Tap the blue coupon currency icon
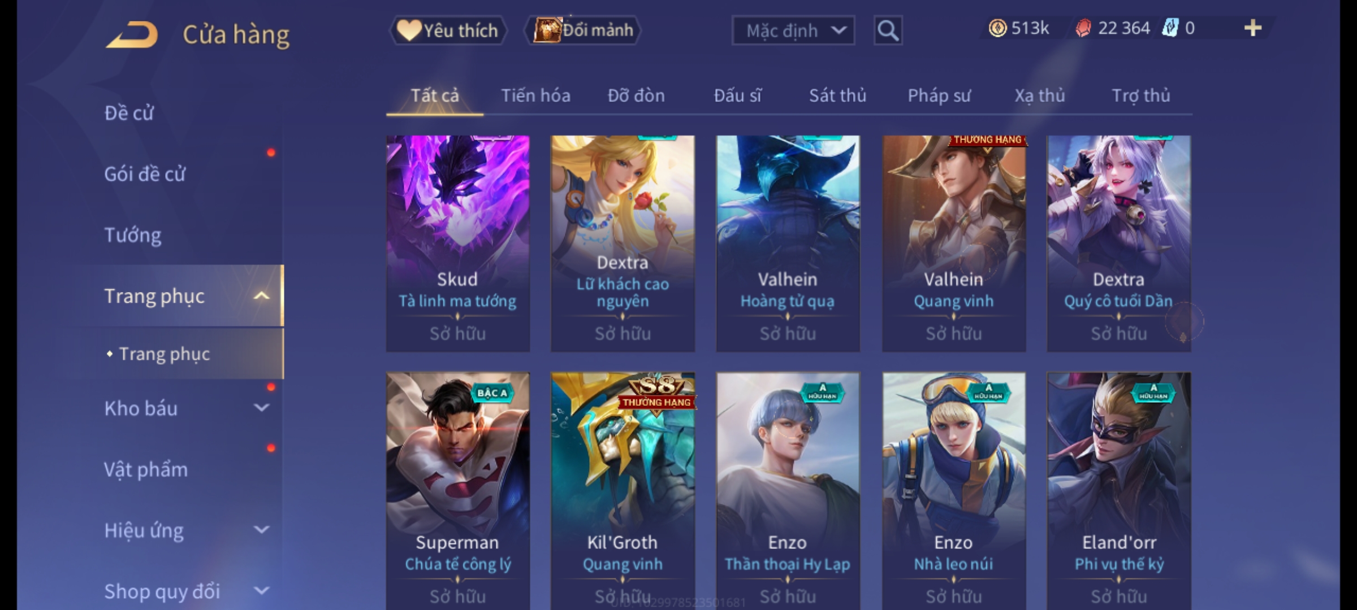1357x610 pixels. 1170,28
